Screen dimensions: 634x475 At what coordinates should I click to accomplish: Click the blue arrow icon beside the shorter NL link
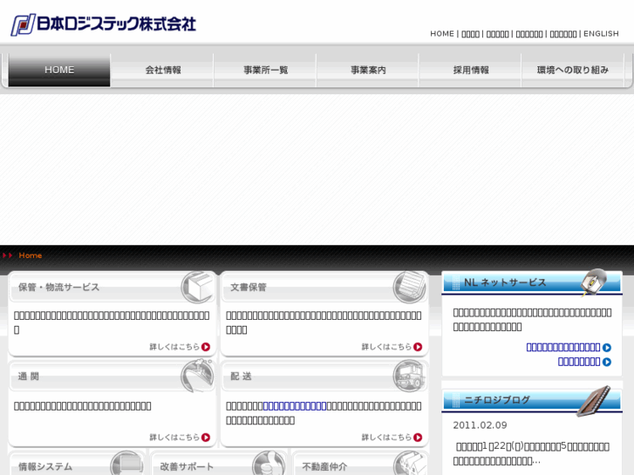[x=606, y=363]
